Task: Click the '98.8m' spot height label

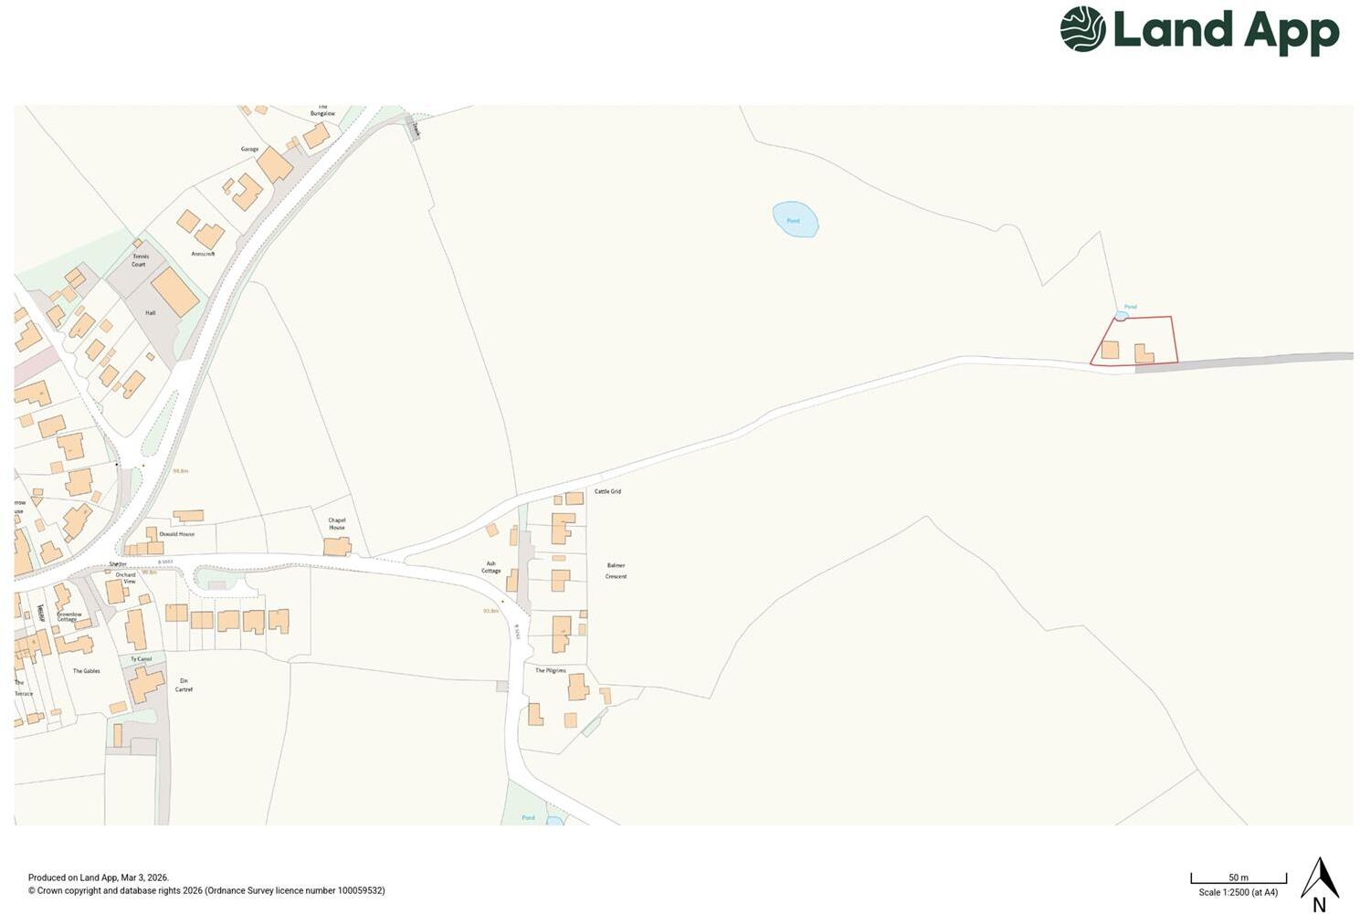Action: [181, 471]
